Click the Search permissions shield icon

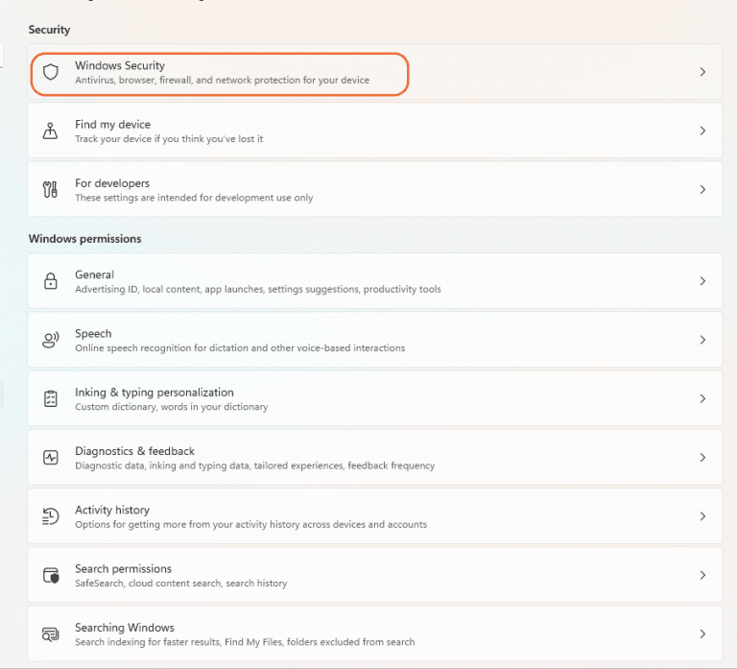click(51, 576)
